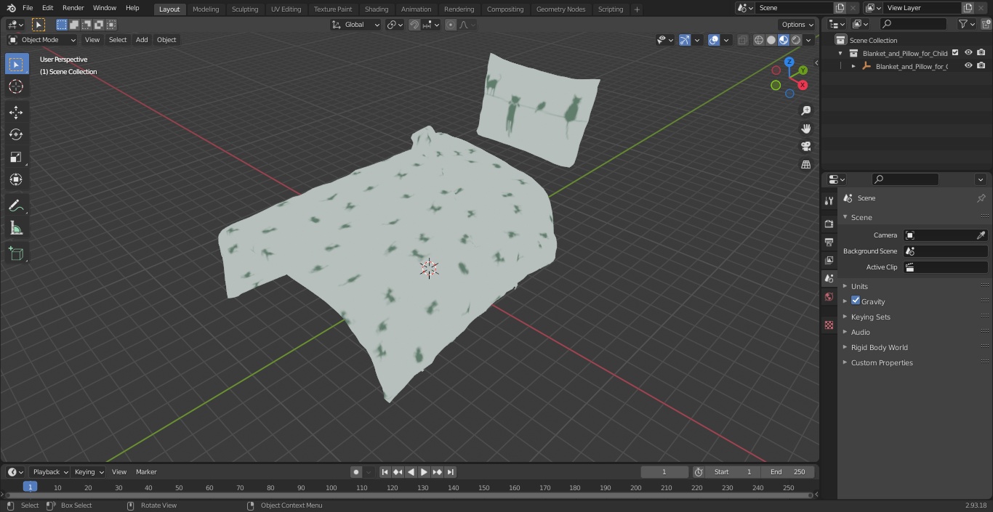This screenshot has height=512, width=993.
Task: Click the hand pan view icon
Action: [805, 129]
